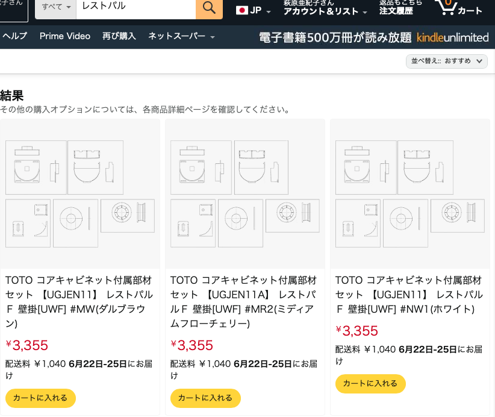Click ¥3,355 price of ホワイト product
The height and width of the screenshot is (417, 495).
click(356, 331)
